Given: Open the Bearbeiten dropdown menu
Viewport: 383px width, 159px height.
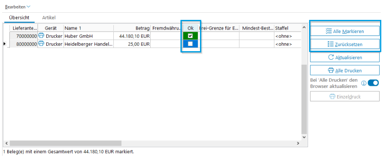Looking at the screenshot, I should (x=17, y=7).
